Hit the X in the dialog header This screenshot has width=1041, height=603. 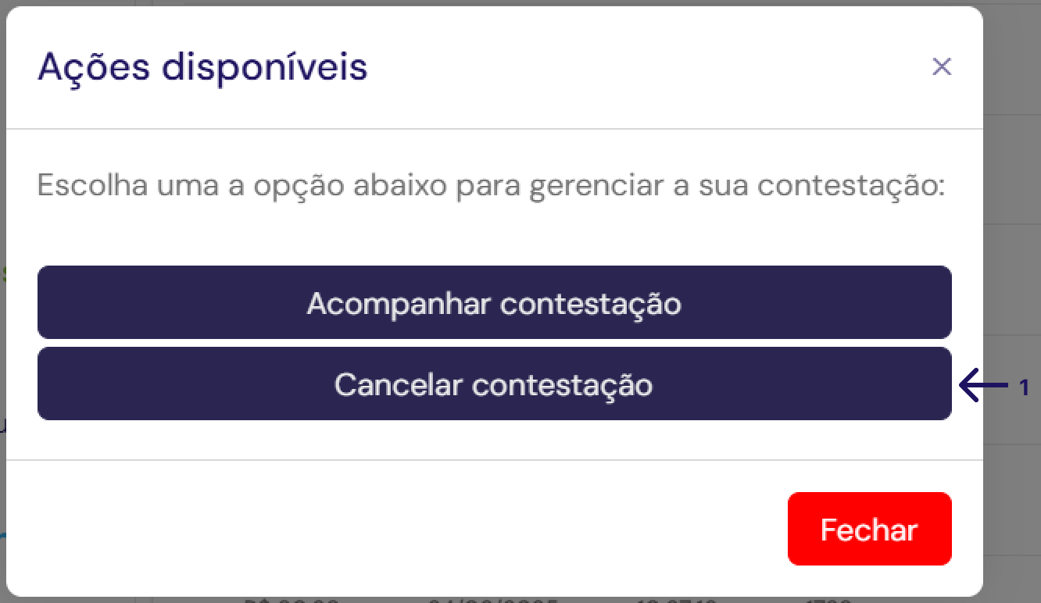coord(942,67)
